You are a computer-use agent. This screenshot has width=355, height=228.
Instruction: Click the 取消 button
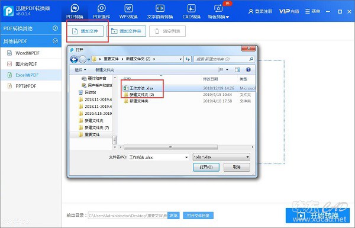click(x=237, y=167)
